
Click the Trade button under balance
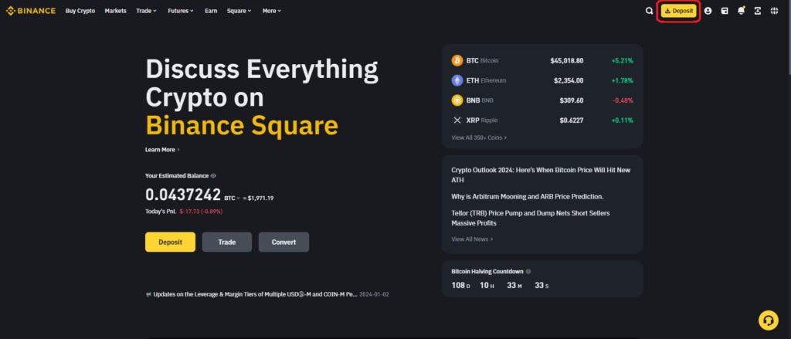pyautogui.click(x=227, y=242)
